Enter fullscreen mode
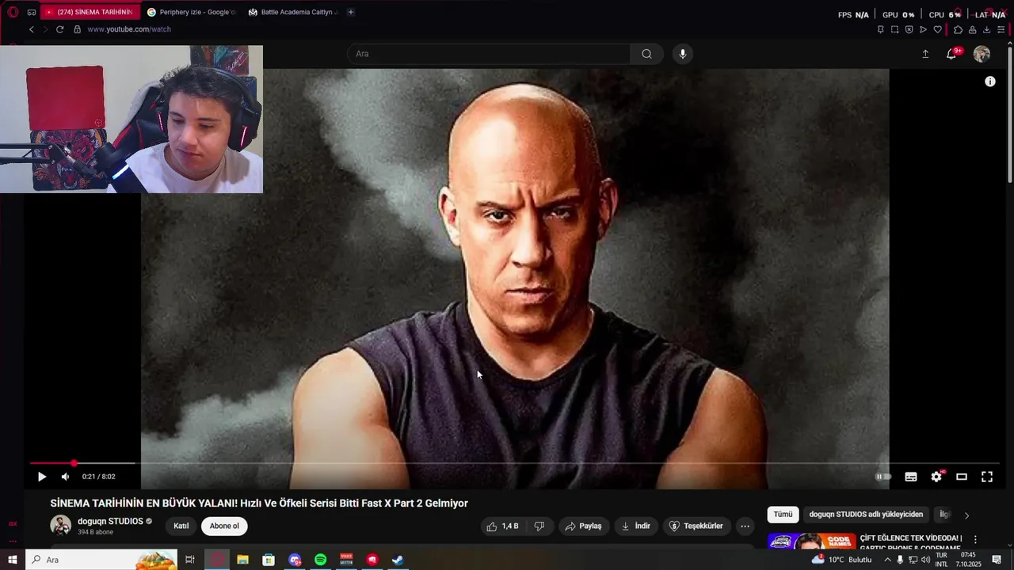Viewport: 1014px width, 570px height. click(x=987, y=477)
